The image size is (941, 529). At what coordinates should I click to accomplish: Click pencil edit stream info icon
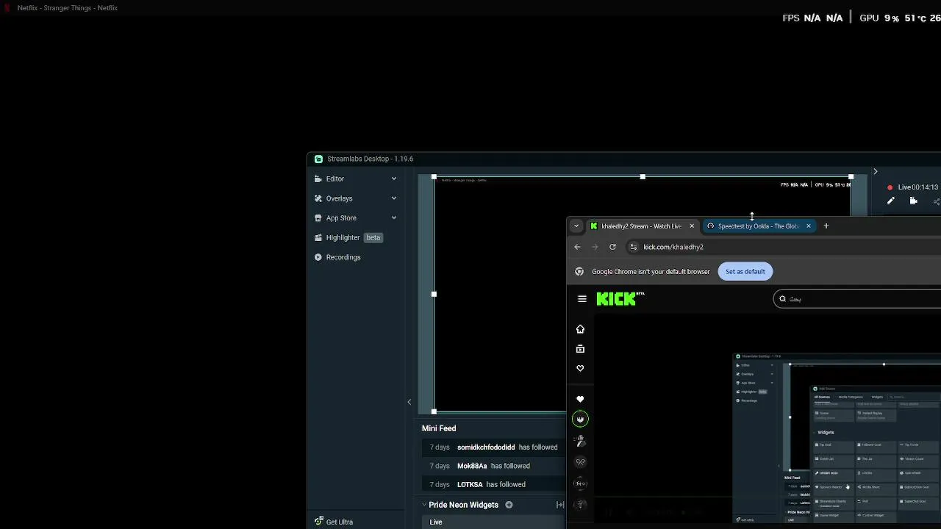[x=890, y=201]
